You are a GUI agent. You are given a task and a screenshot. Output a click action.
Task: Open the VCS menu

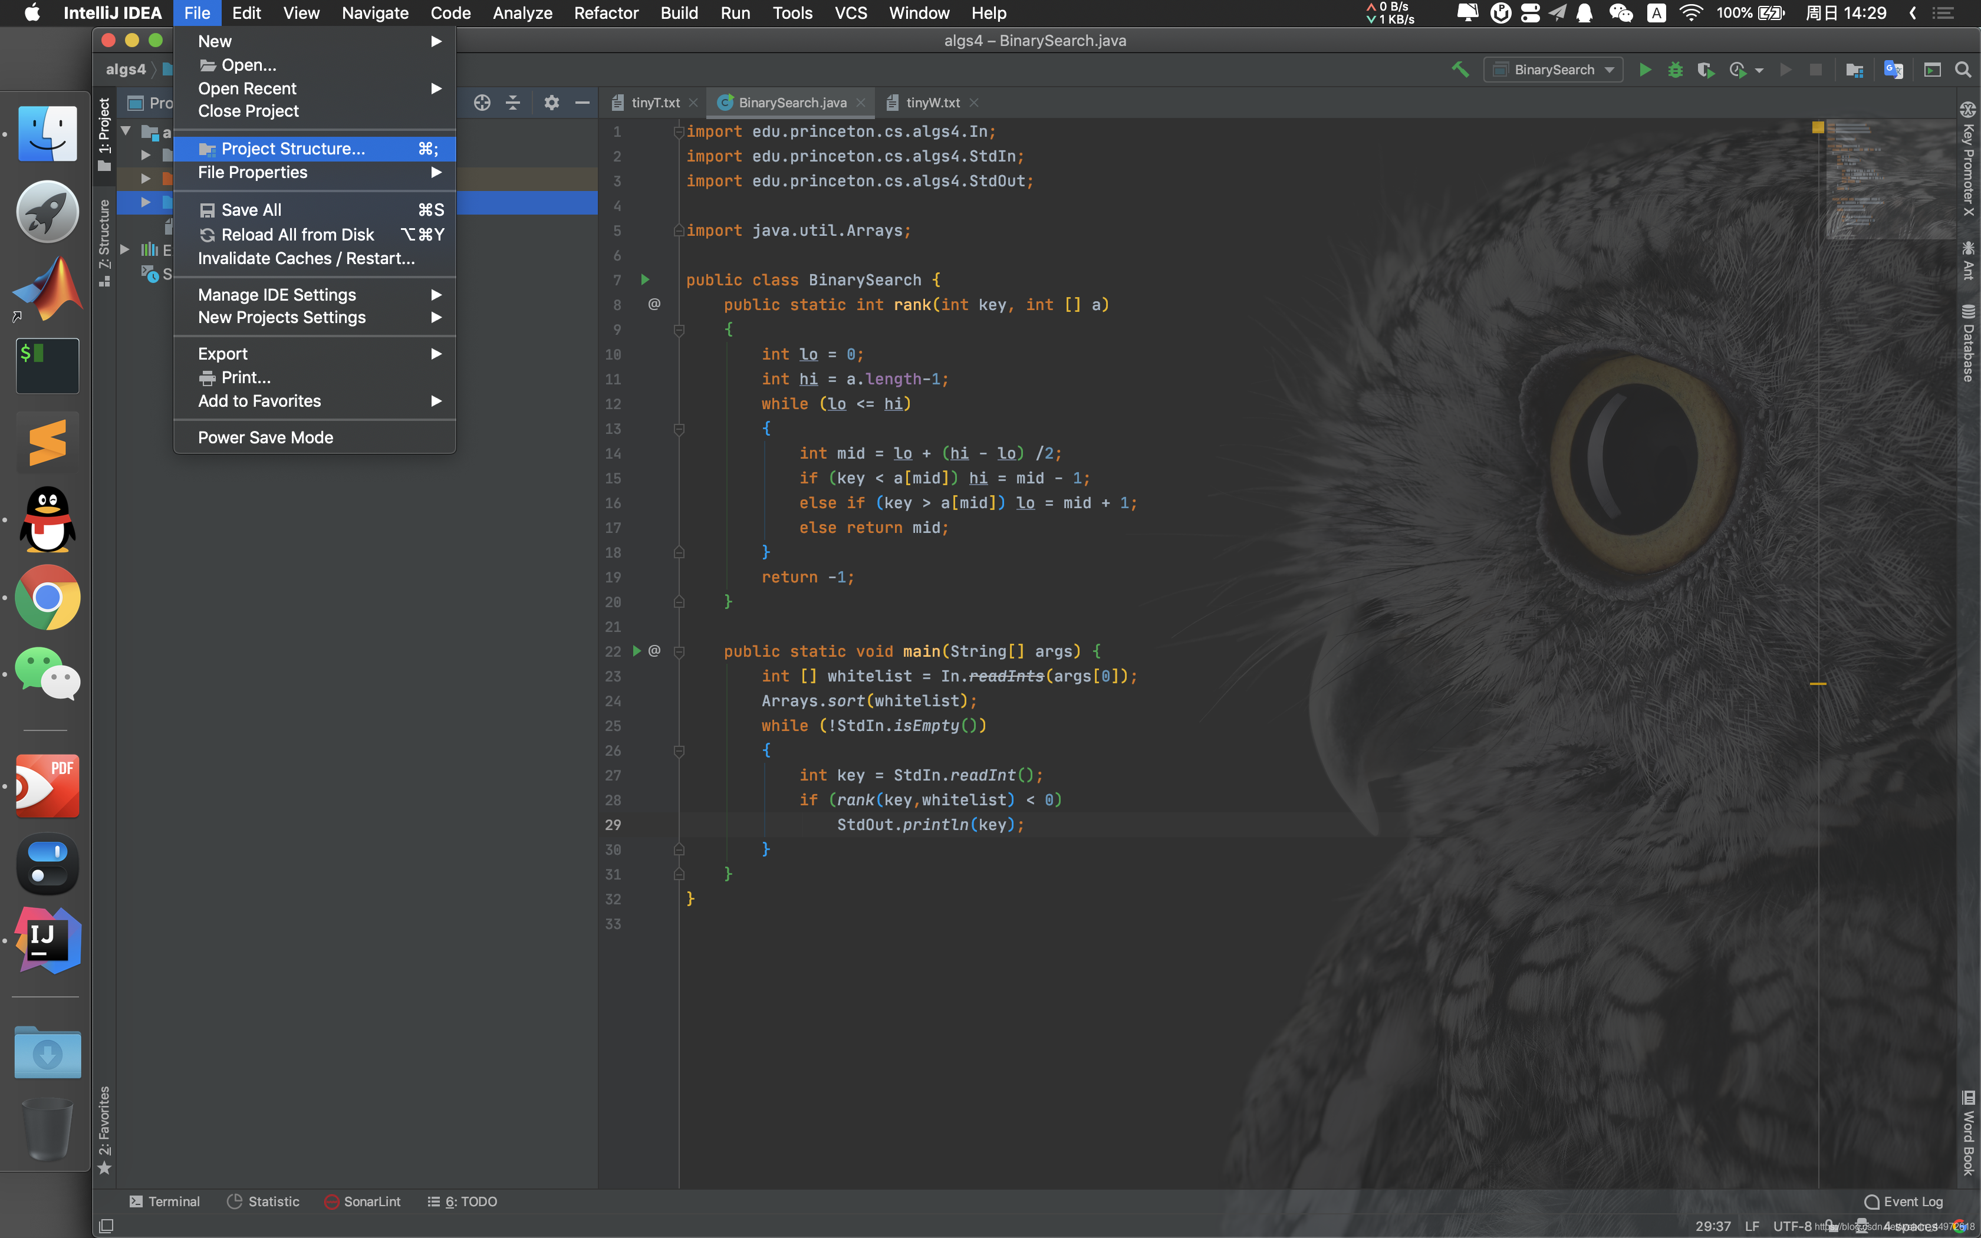(x=851, y=13)
